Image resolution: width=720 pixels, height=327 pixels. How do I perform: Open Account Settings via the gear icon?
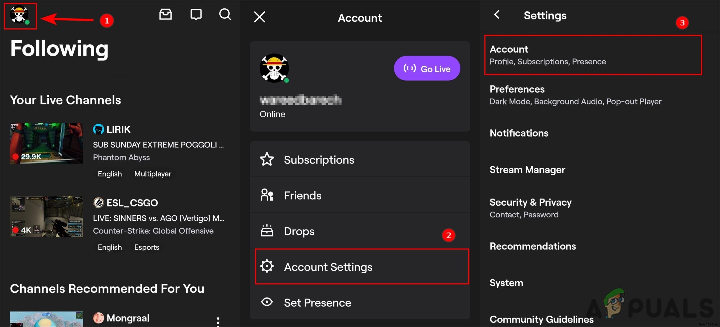267,266
